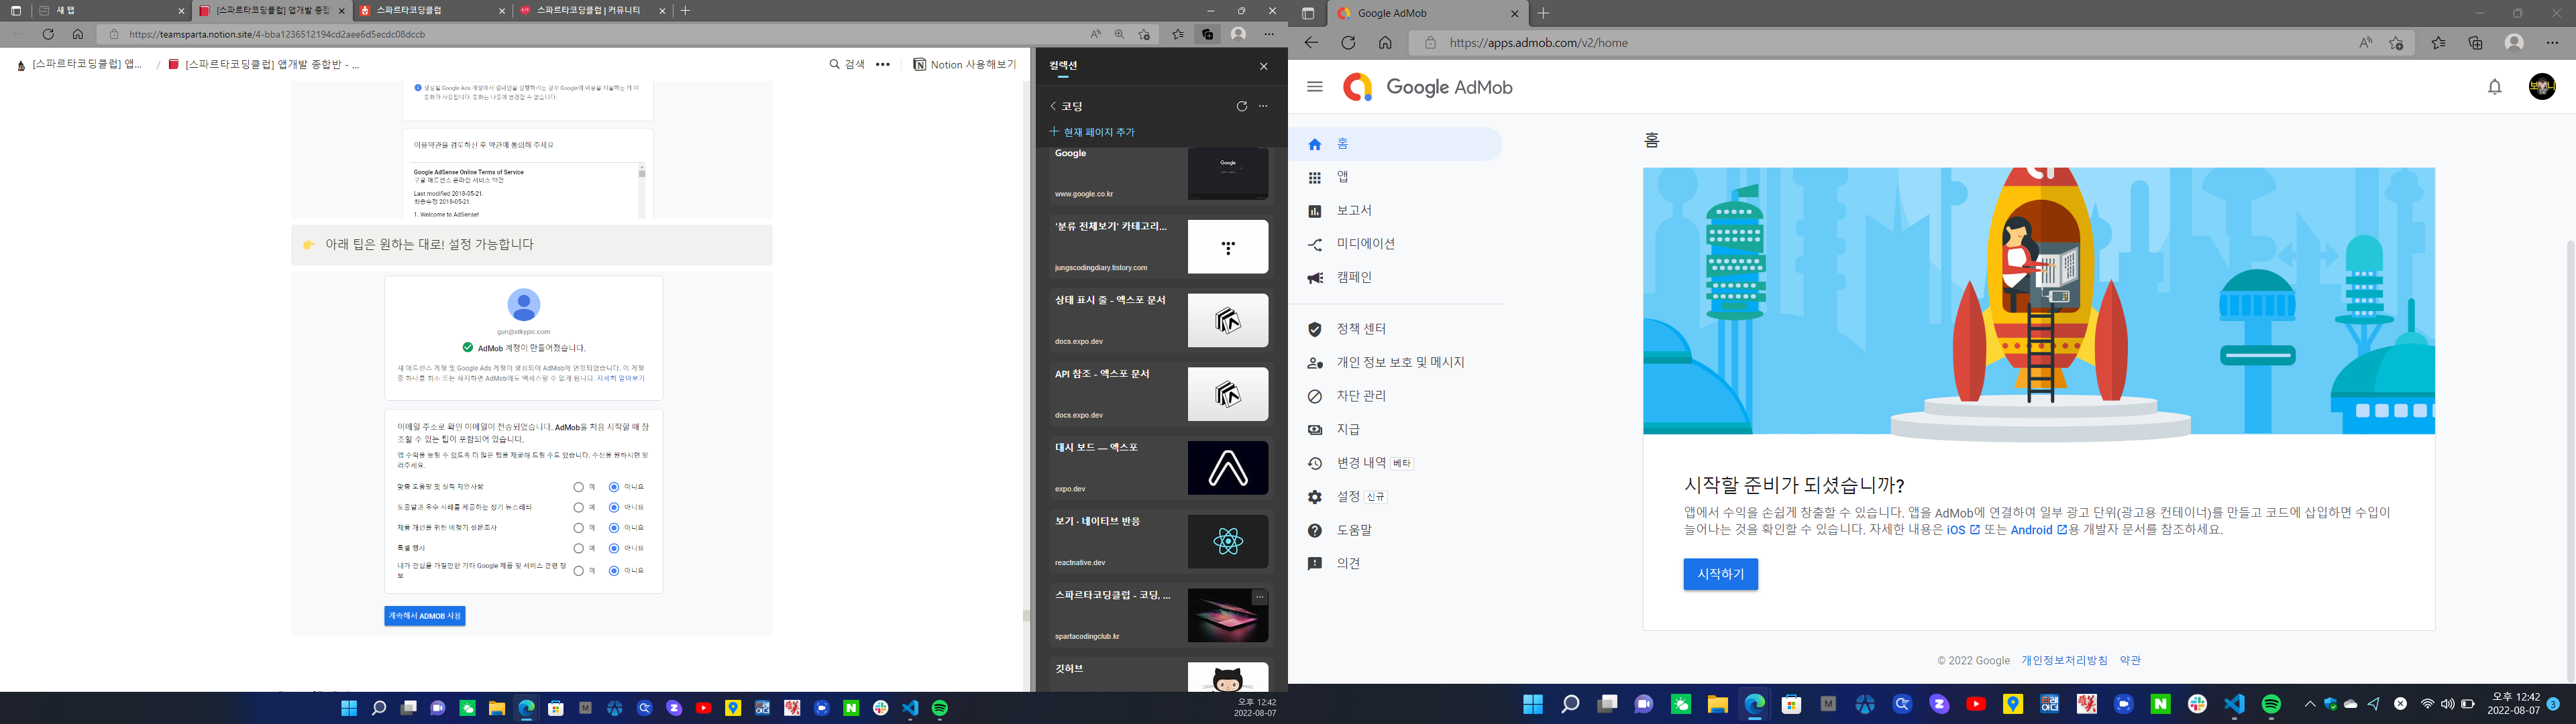
Task: Click home button in AdMob browser
Action: [1385, 43]
